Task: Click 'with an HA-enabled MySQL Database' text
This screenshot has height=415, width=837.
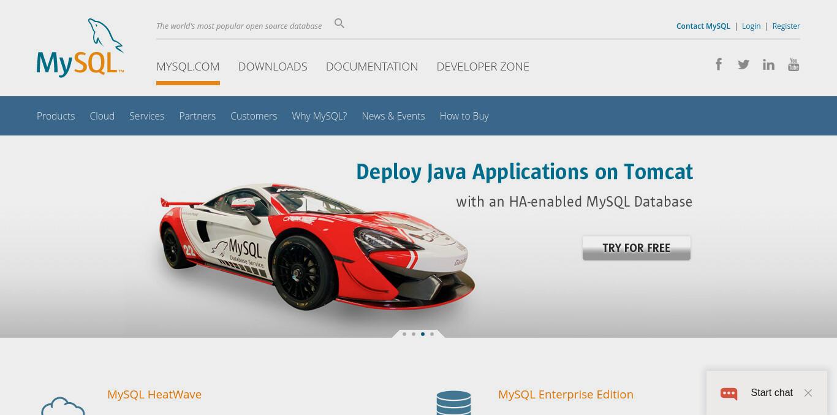Action: tap(574, 202)
